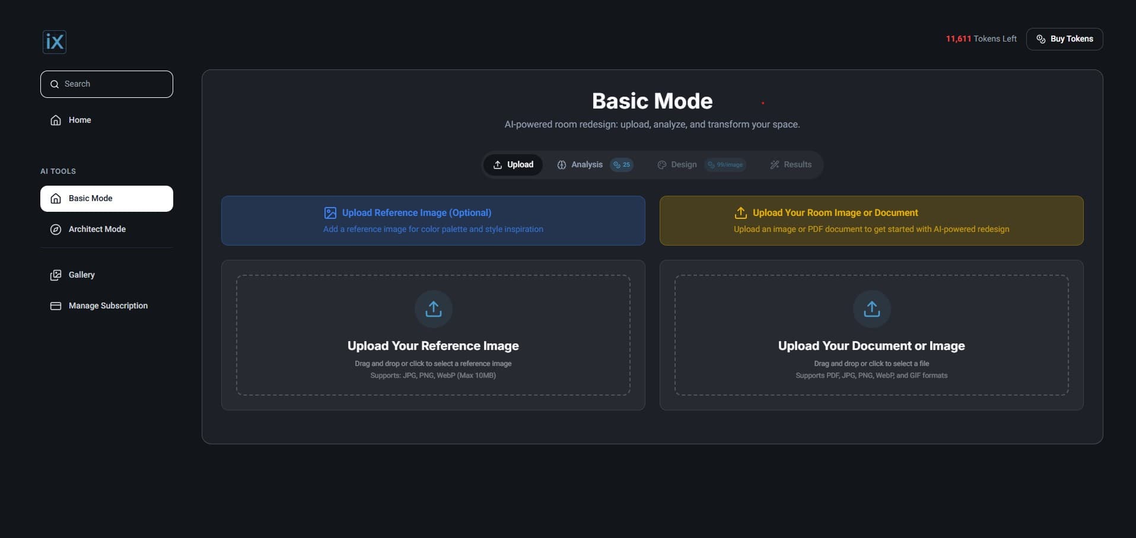Open the Design step
The width and height of the screenshot is (1136, 538).
(683, 164)
